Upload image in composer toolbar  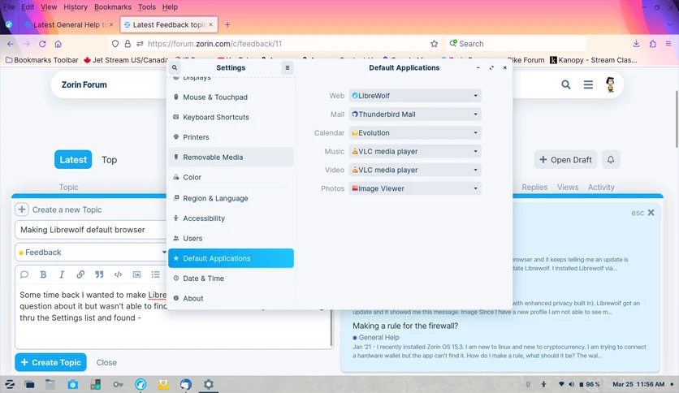click(x=136, y=274)
